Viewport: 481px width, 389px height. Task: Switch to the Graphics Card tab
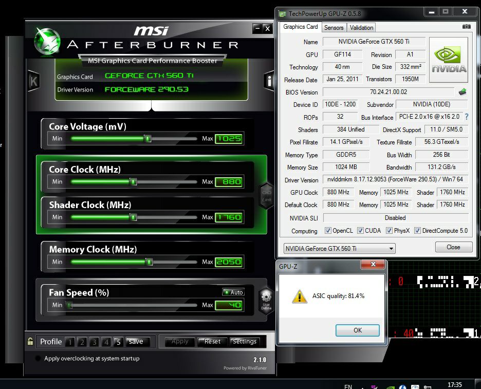click(300, 27)
